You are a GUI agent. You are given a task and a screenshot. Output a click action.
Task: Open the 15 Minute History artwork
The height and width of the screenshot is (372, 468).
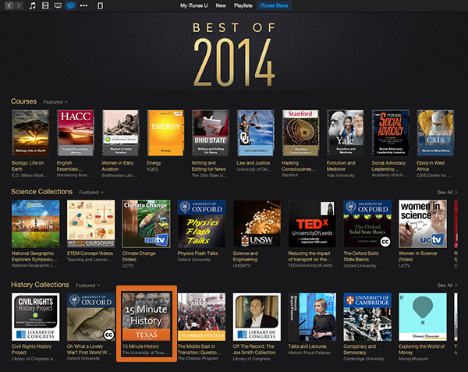point(147,317)
